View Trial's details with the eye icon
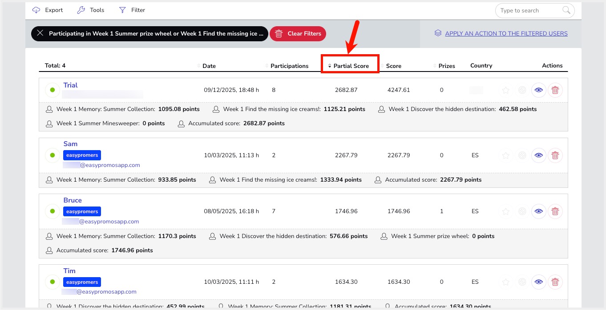606x310 pixels. tap(539, 90)
